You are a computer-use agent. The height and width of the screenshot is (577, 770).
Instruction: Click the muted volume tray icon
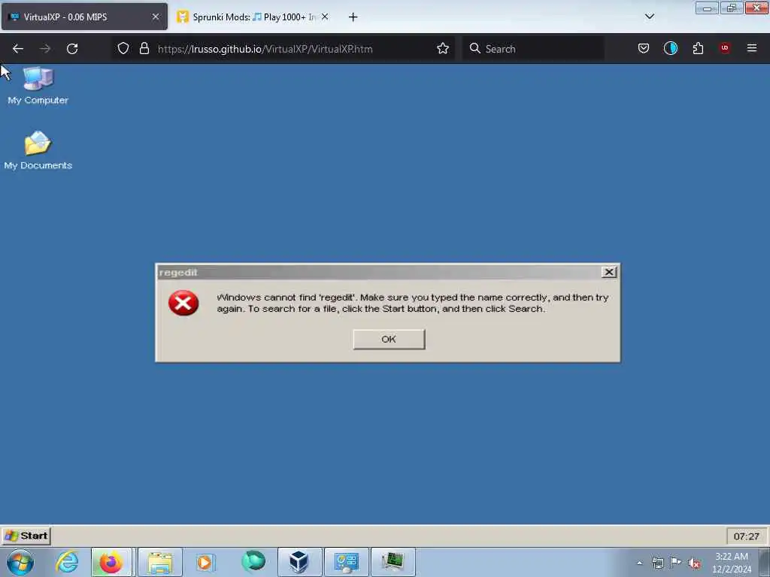(x=694, y=563)
